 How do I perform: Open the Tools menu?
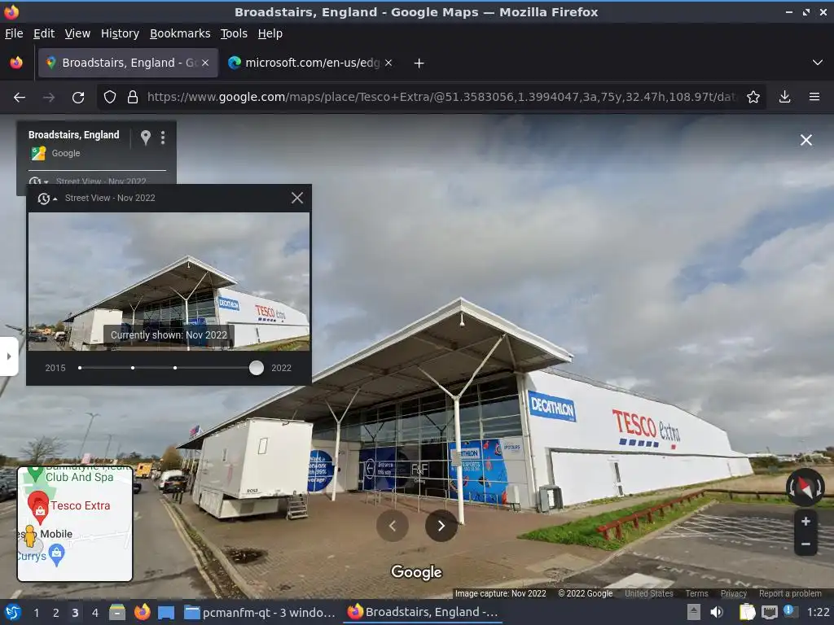coord(234,33)
